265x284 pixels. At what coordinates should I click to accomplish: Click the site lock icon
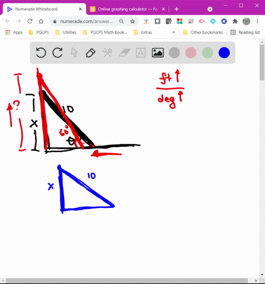(x=55, y=22)
